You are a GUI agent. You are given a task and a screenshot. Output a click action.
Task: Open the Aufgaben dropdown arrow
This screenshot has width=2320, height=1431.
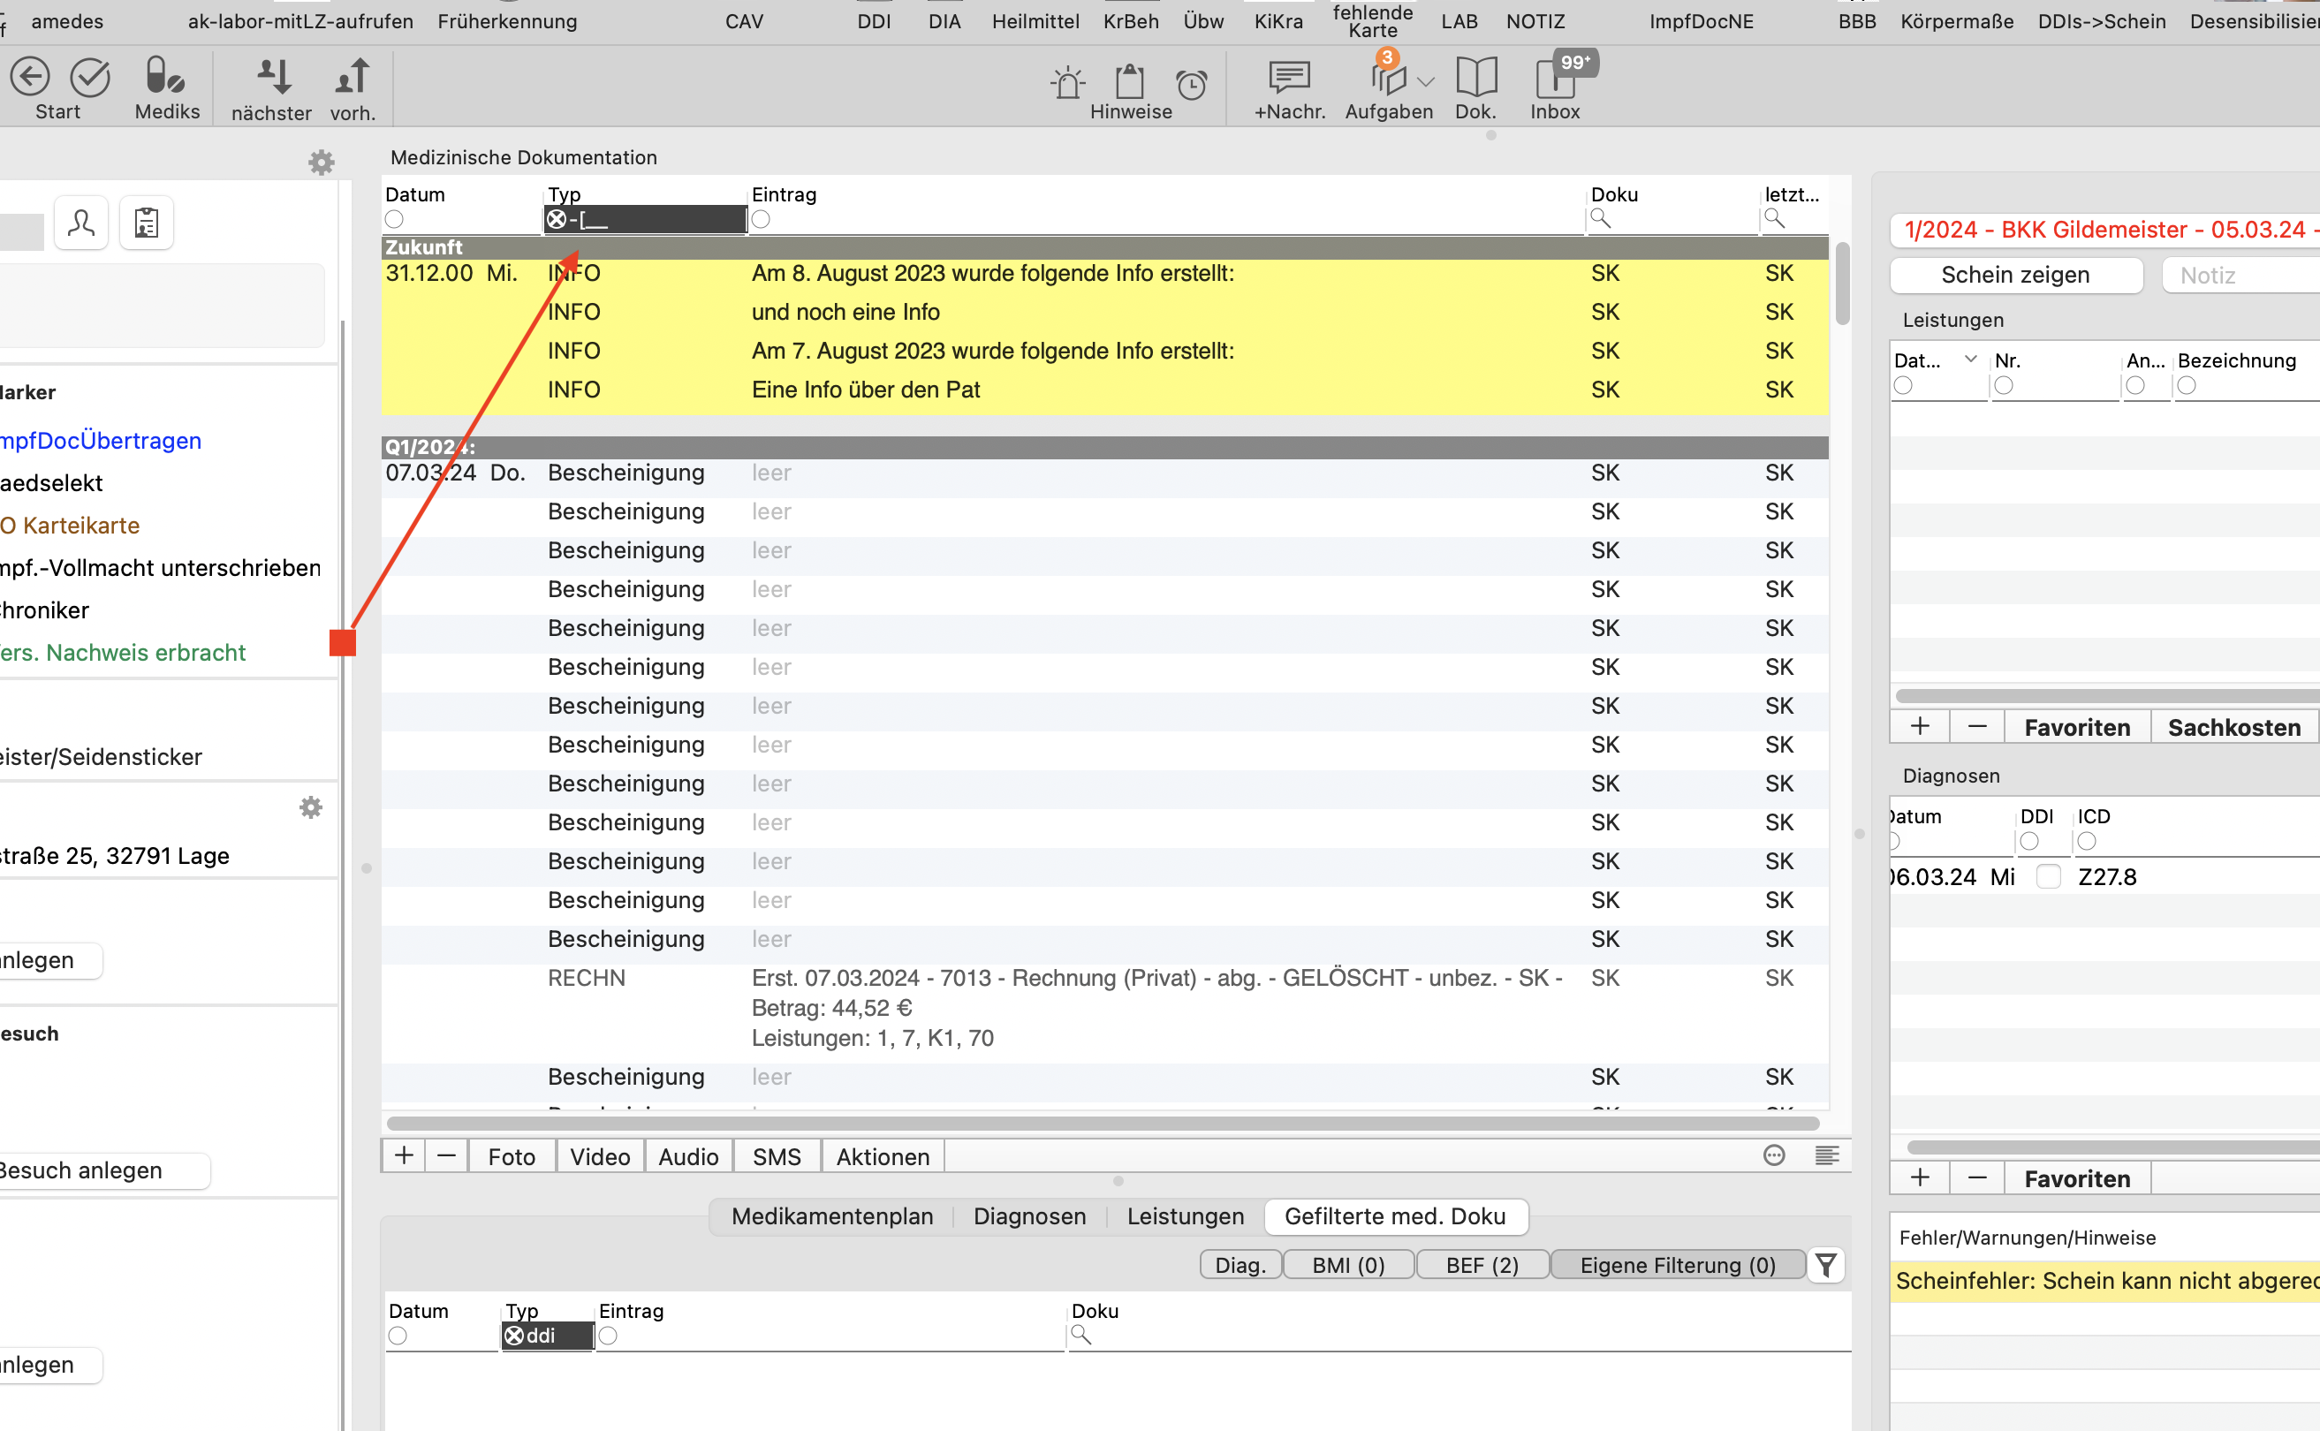1427,82
